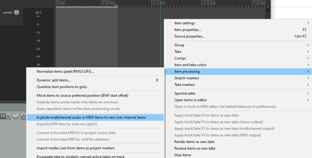312x158 pixels.
Task: Choose Reverse items as new take
Action: 195,149
